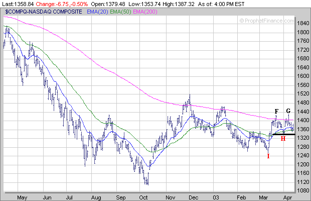Click the 1280 price axis label
This screenshot has height=201, width=311.
tap(303, 147)
